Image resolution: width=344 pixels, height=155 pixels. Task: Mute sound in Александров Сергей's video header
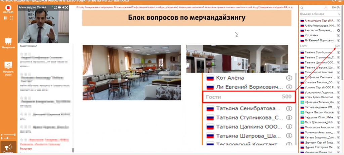63,7
